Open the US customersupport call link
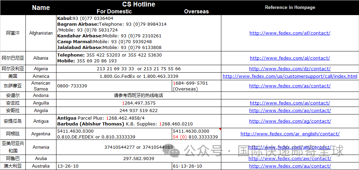The width and height of the screenshot is (359, 170). 290,76
